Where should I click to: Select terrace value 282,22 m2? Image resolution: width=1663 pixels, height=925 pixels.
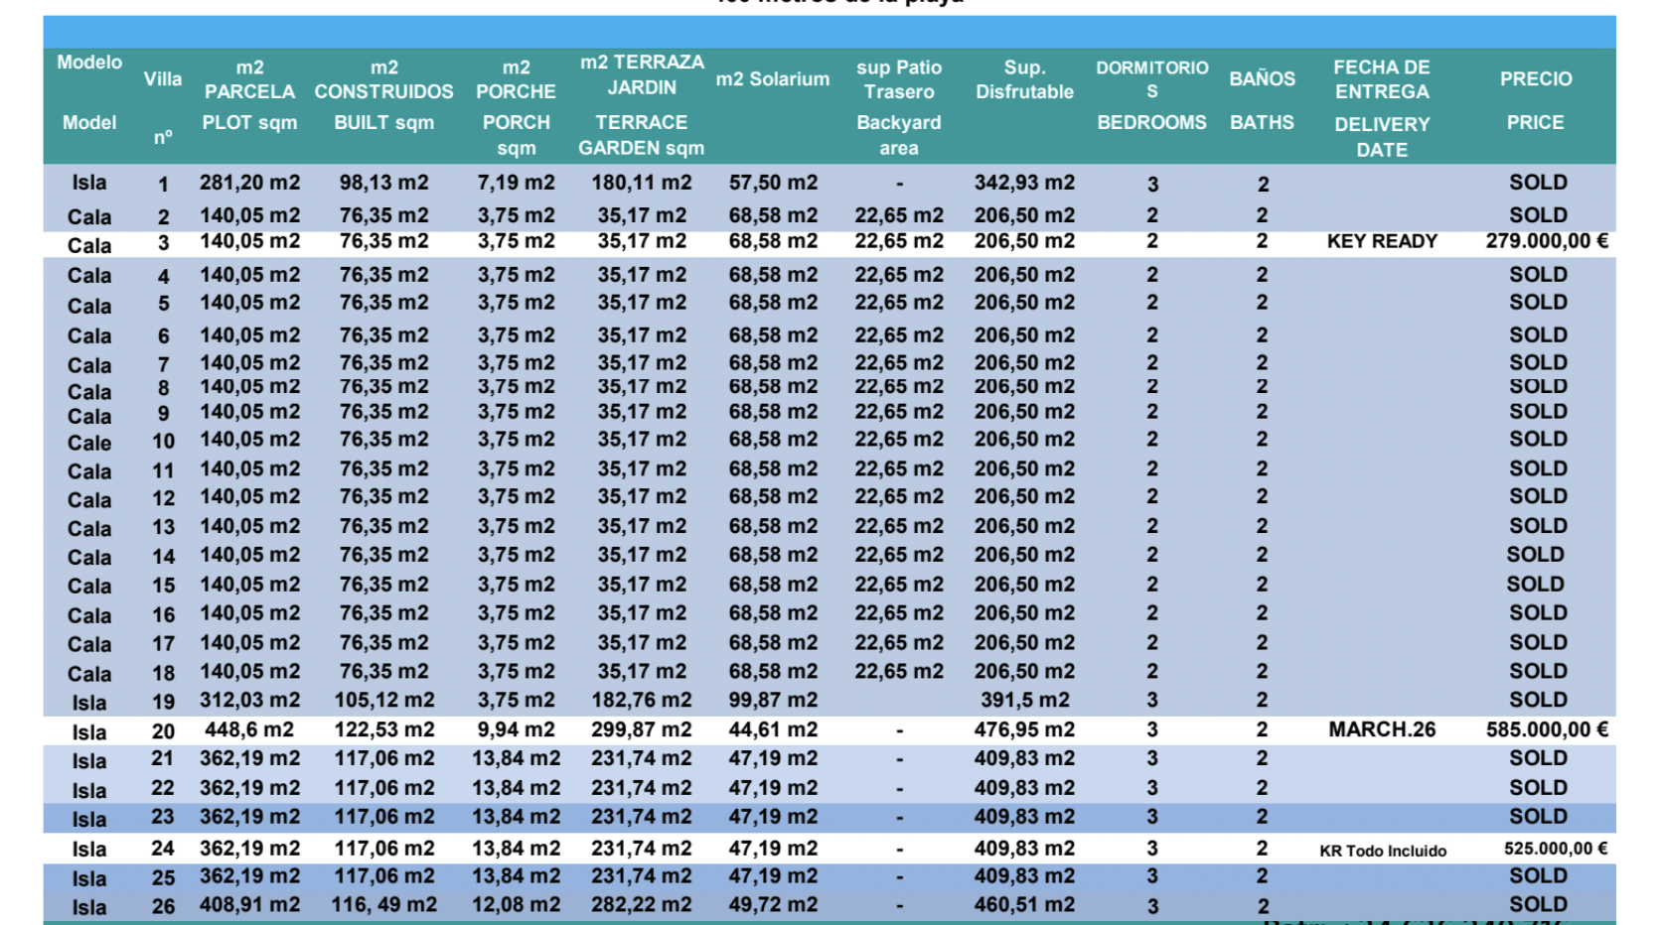click(642, 905)
